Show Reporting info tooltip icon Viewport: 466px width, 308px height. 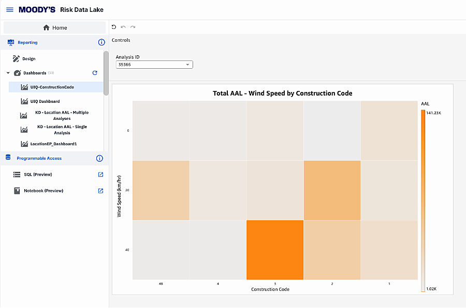(x=101, y=42)
